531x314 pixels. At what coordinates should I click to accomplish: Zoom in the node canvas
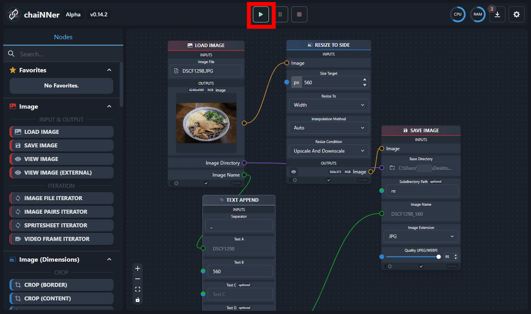tap(138, 268)
